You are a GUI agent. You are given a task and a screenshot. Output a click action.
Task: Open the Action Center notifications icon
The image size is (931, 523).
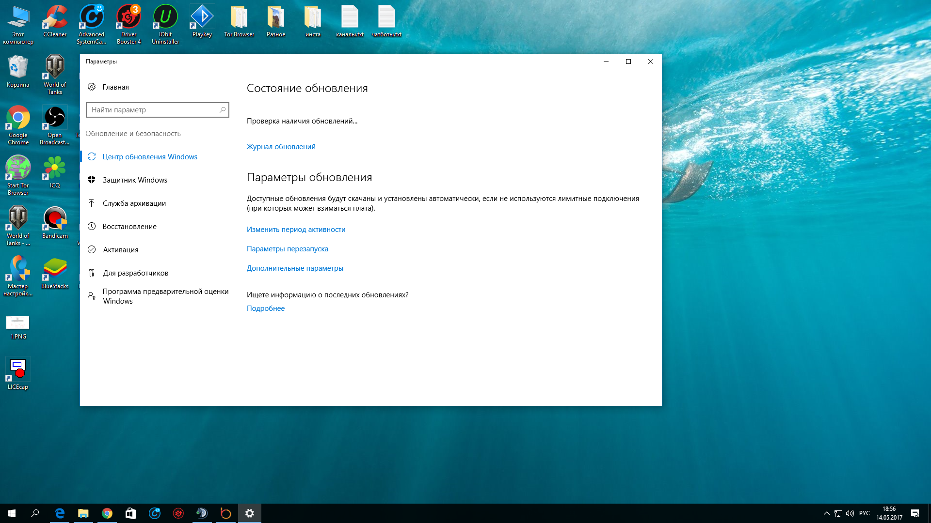tap(915, 513)
